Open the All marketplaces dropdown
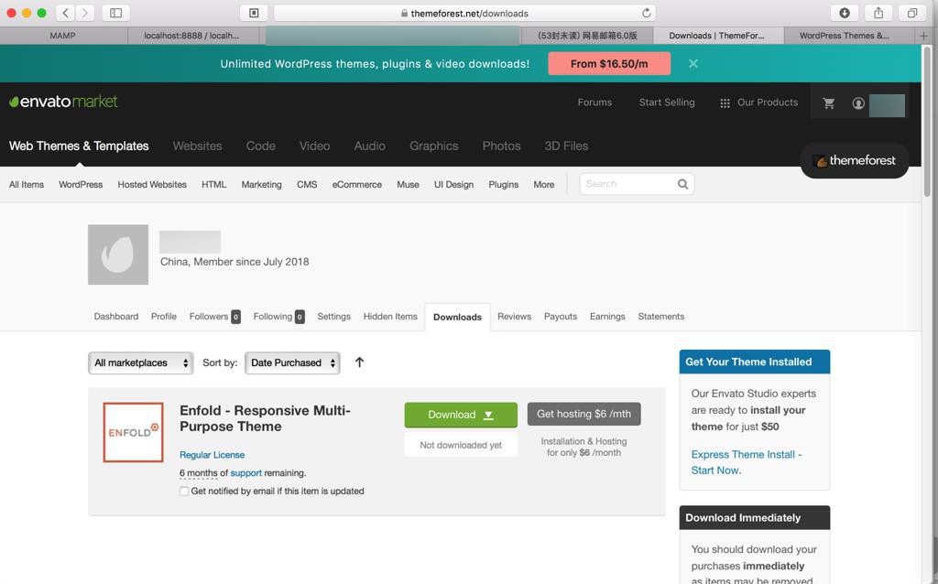This screenshot has height=584, width=938. [x=140, y=362]
